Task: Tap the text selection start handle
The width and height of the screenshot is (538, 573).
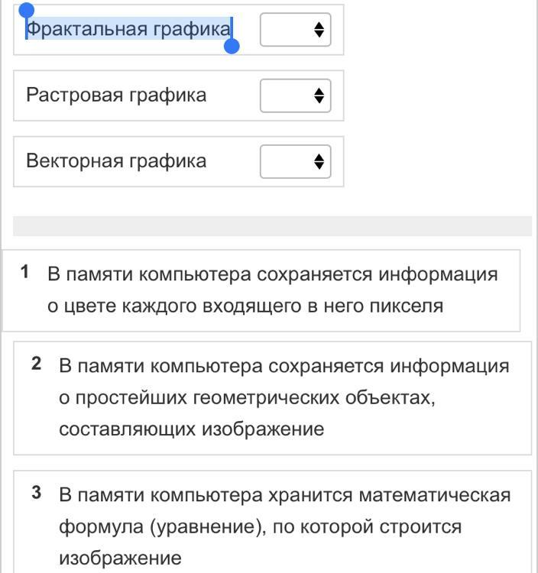Action: click(26, 10)
